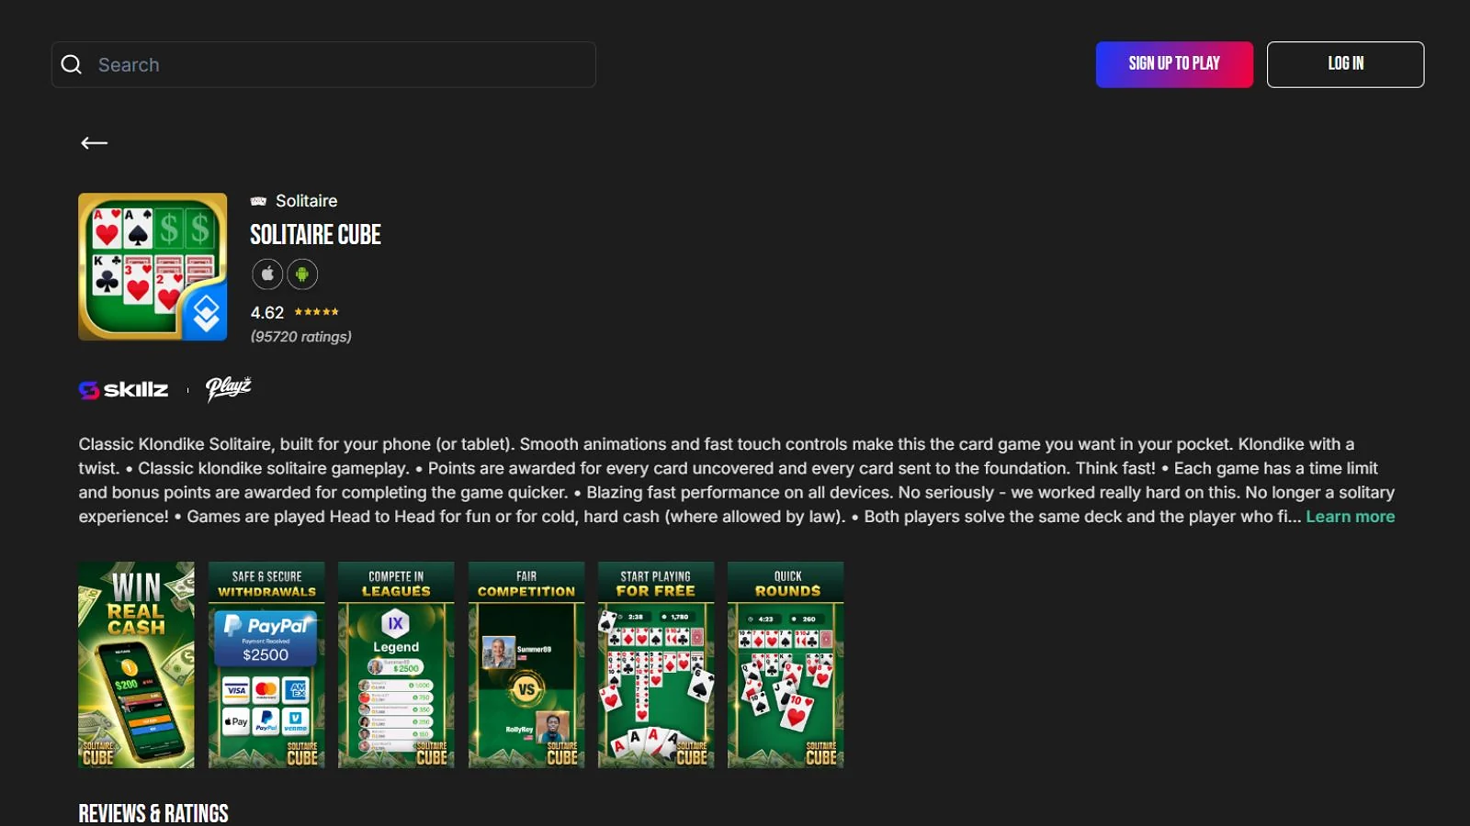Viewport: 1470px width, 826px height.
Task: Open the Compete In Leagues screenshot
Action: [x=396, y=664]
